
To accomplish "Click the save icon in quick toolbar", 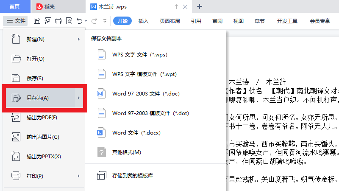I will point(37,21).
